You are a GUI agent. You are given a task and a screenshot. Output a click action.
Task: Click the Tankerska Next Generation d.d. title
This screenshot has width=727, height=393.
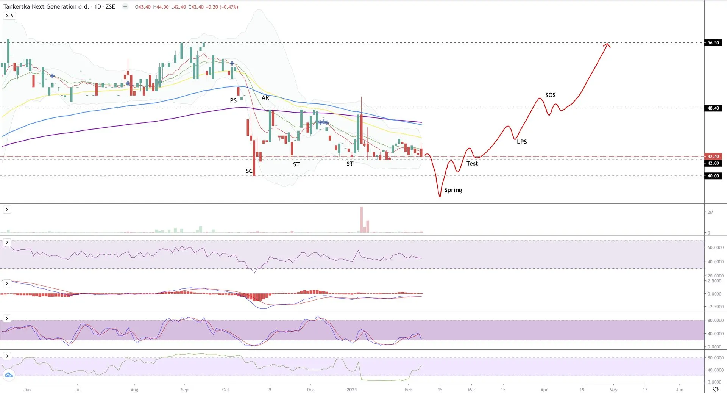click(46, 6)
